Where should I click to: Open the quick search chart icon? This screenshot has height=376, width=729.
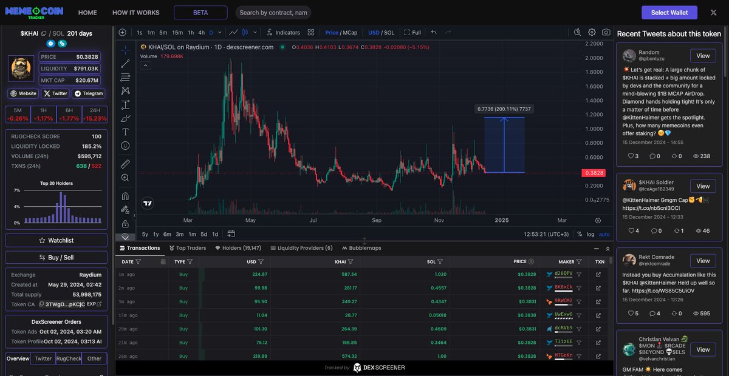click(x=577, y=32)
